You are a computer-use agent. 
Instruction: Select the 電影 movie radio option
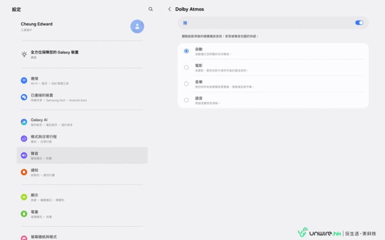186,67
